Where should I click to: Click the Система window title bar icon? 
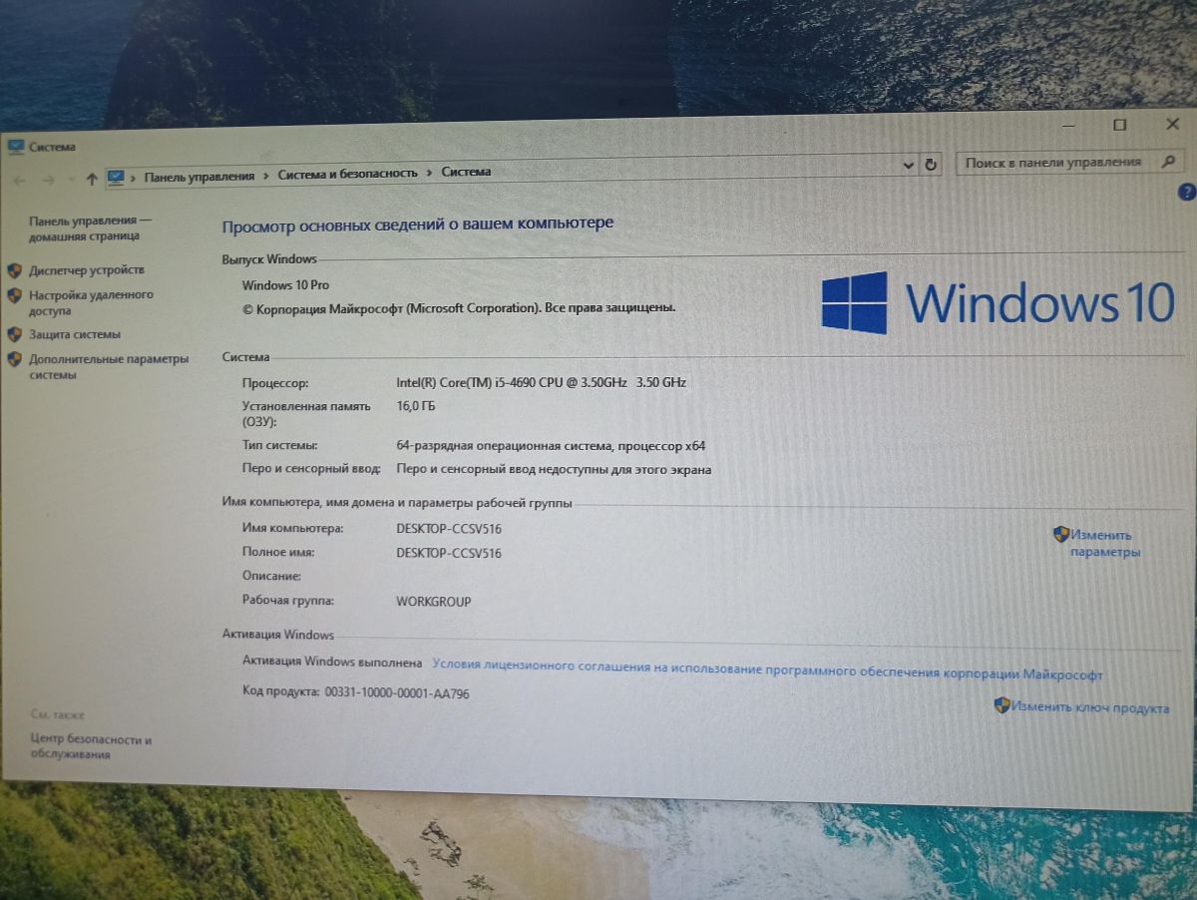pyautogui.click(x=15, y=147)
